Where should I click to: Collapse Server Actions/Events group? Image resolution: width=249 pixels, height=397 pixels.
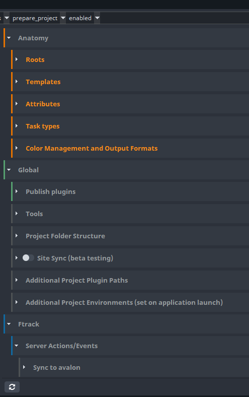pos(17,346)
